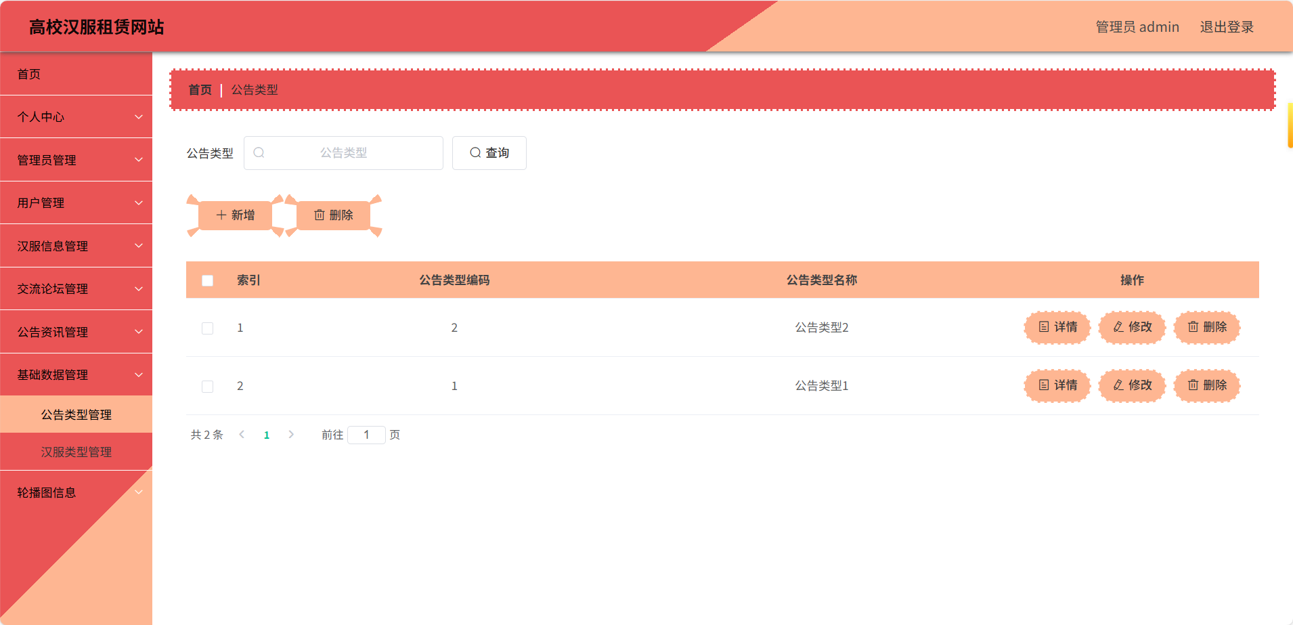The width and height of the screenshot is (1293, 625).
Task: Expand 用户管理 menu chevron
Action: click(139, 203)
